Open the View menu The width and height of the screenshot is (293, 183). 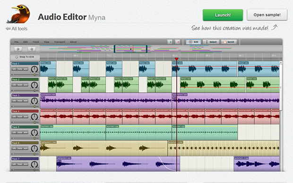46,42
